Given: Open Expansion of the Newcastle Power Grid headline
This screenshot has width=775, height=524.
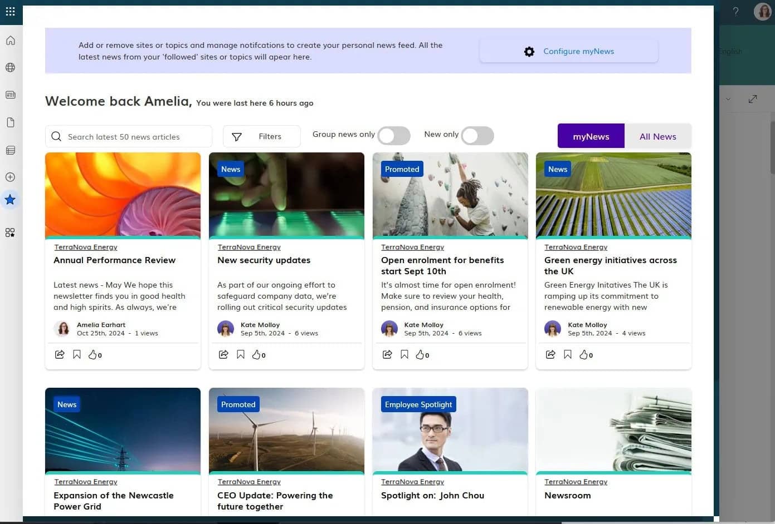Looking at the screenshot, I should point(114,501).
